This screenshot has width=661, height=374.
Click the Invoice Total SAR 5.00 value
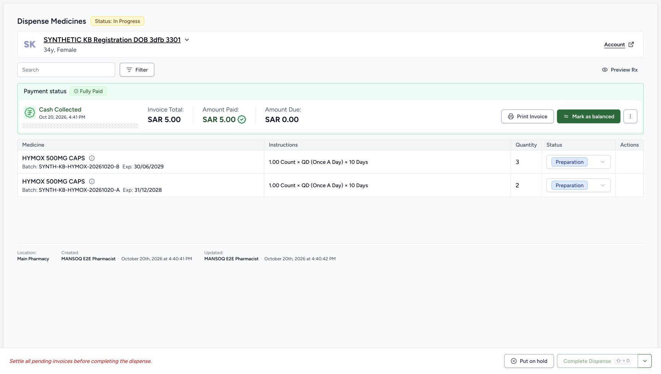[164, 119]
